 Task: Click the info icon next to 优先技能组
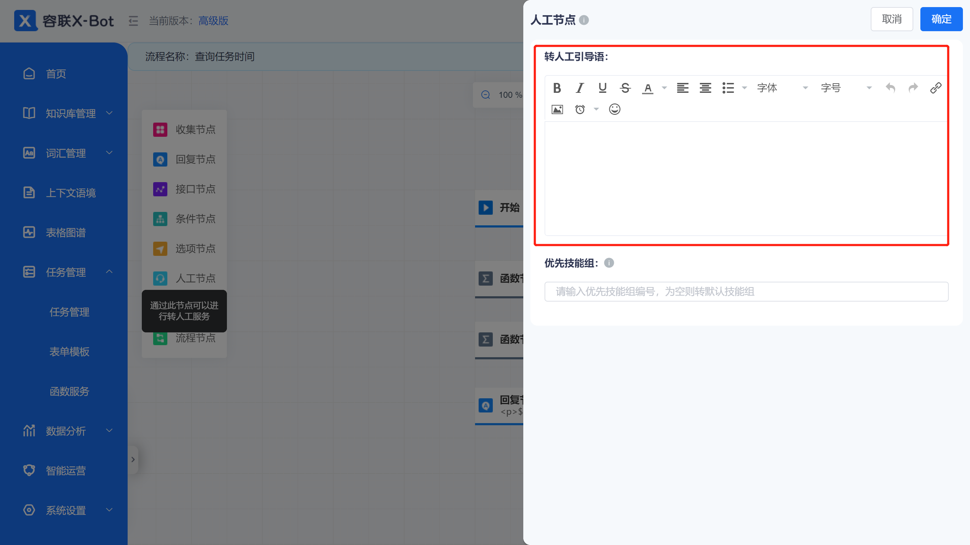pos(609,263)
